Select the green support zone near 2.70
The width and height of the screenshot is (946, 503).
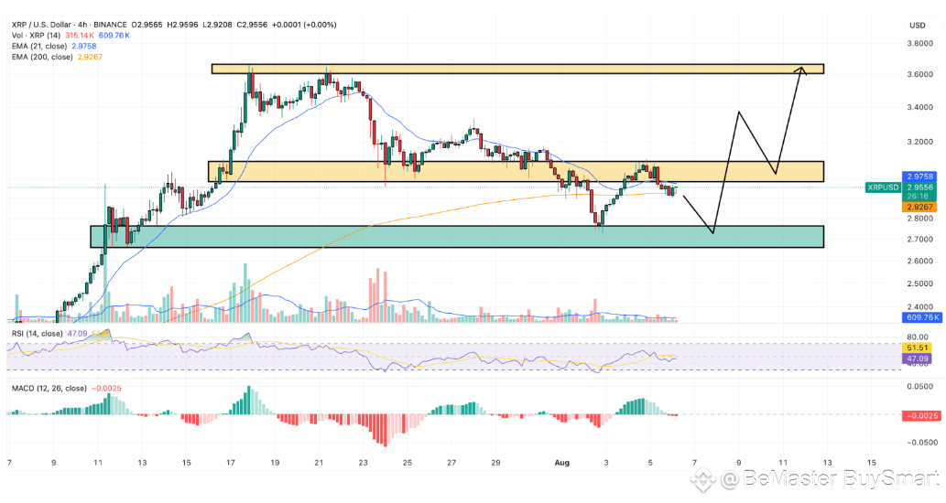[457, 237]
